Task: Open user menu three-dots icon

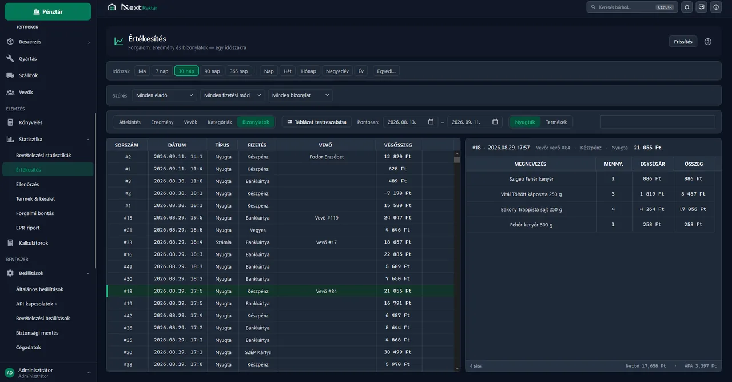Action: 89,373
